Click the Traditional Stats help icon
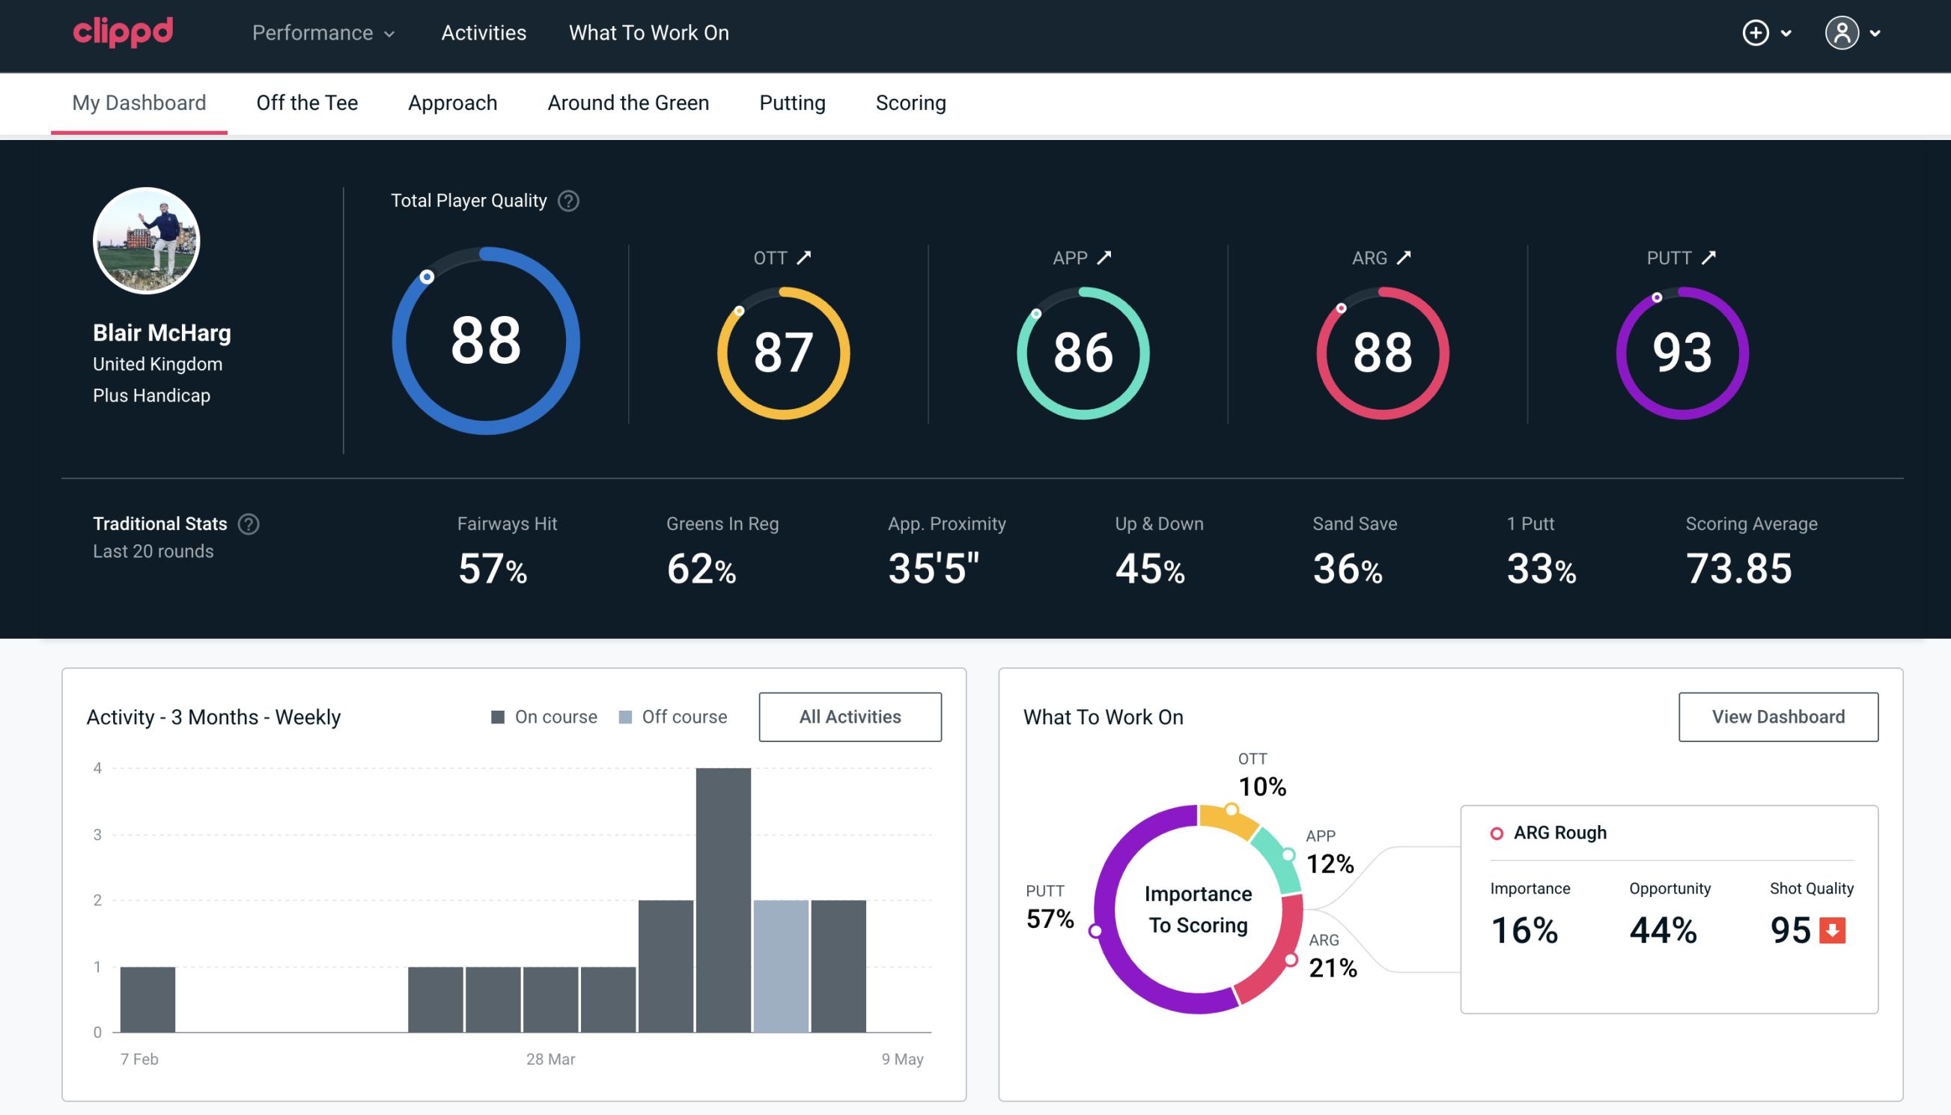 click(x=249, y=523)
